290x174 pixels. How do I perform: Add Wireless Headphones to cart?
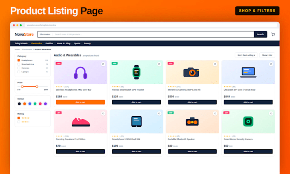[x=81, y=102]
